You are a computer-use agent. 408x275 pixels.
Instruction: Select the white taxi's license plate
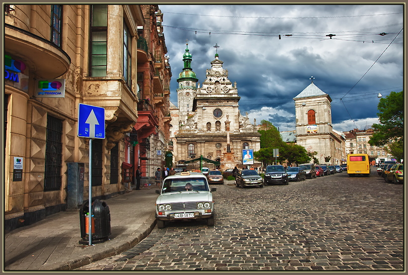coord(184,215)
